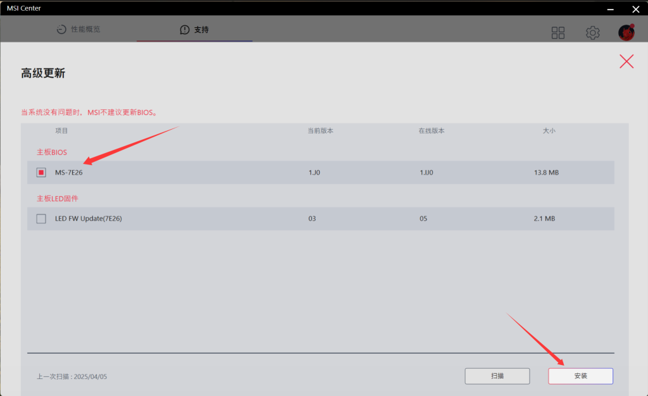Click the 安装 button

click(581, 376)
